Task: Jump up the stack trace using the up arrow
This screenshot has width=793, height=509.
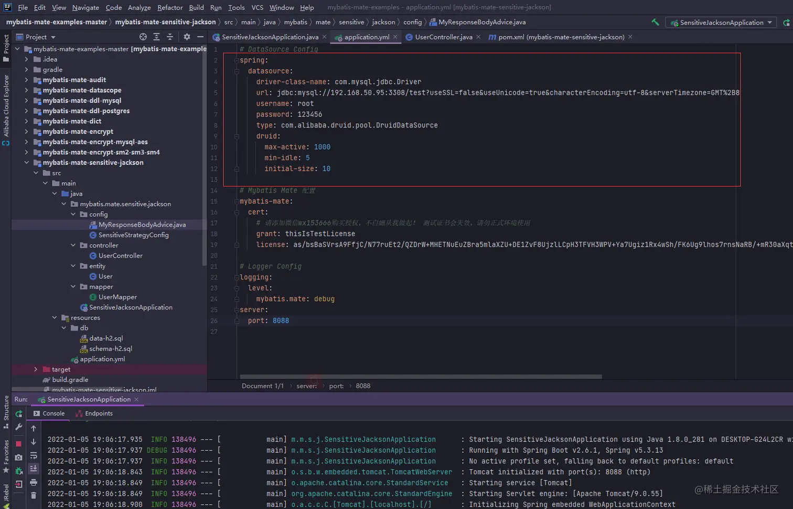Action: coord(34,428)
